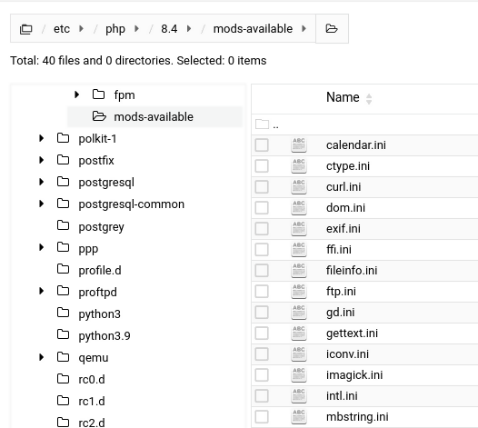Check the box for ctype.ini
The width and height of the screenshot is (478, 428).
(x=262, y=166)
